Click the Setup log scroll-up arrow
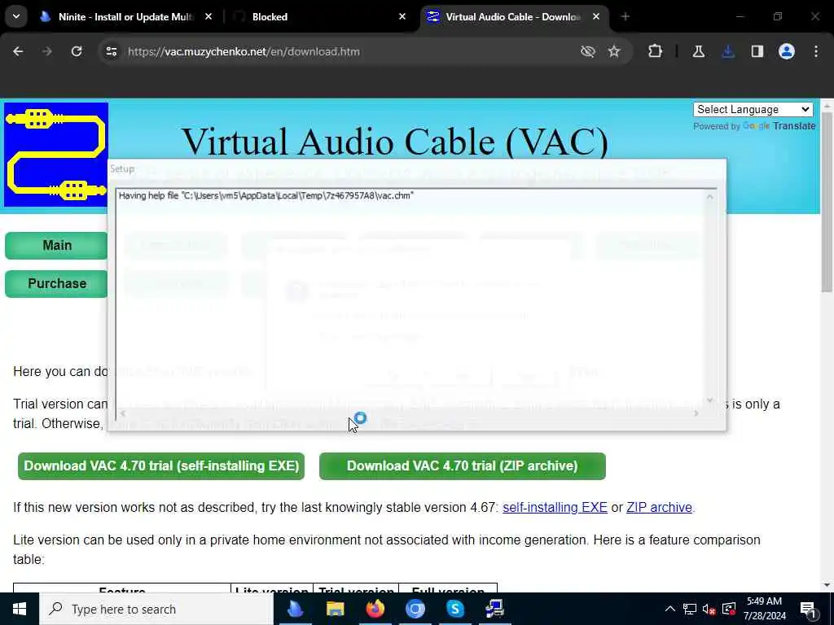This screenshot has width=834, height=625. (709, 197)
